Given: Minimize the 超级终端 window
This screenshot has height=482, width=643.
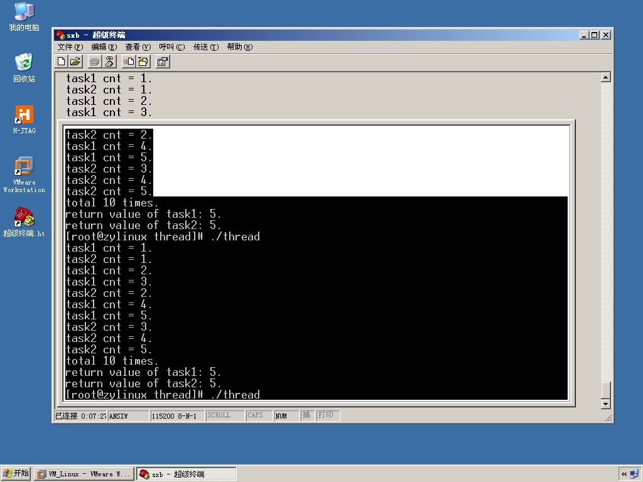Looking at the screenshot, I should [585, 35].
